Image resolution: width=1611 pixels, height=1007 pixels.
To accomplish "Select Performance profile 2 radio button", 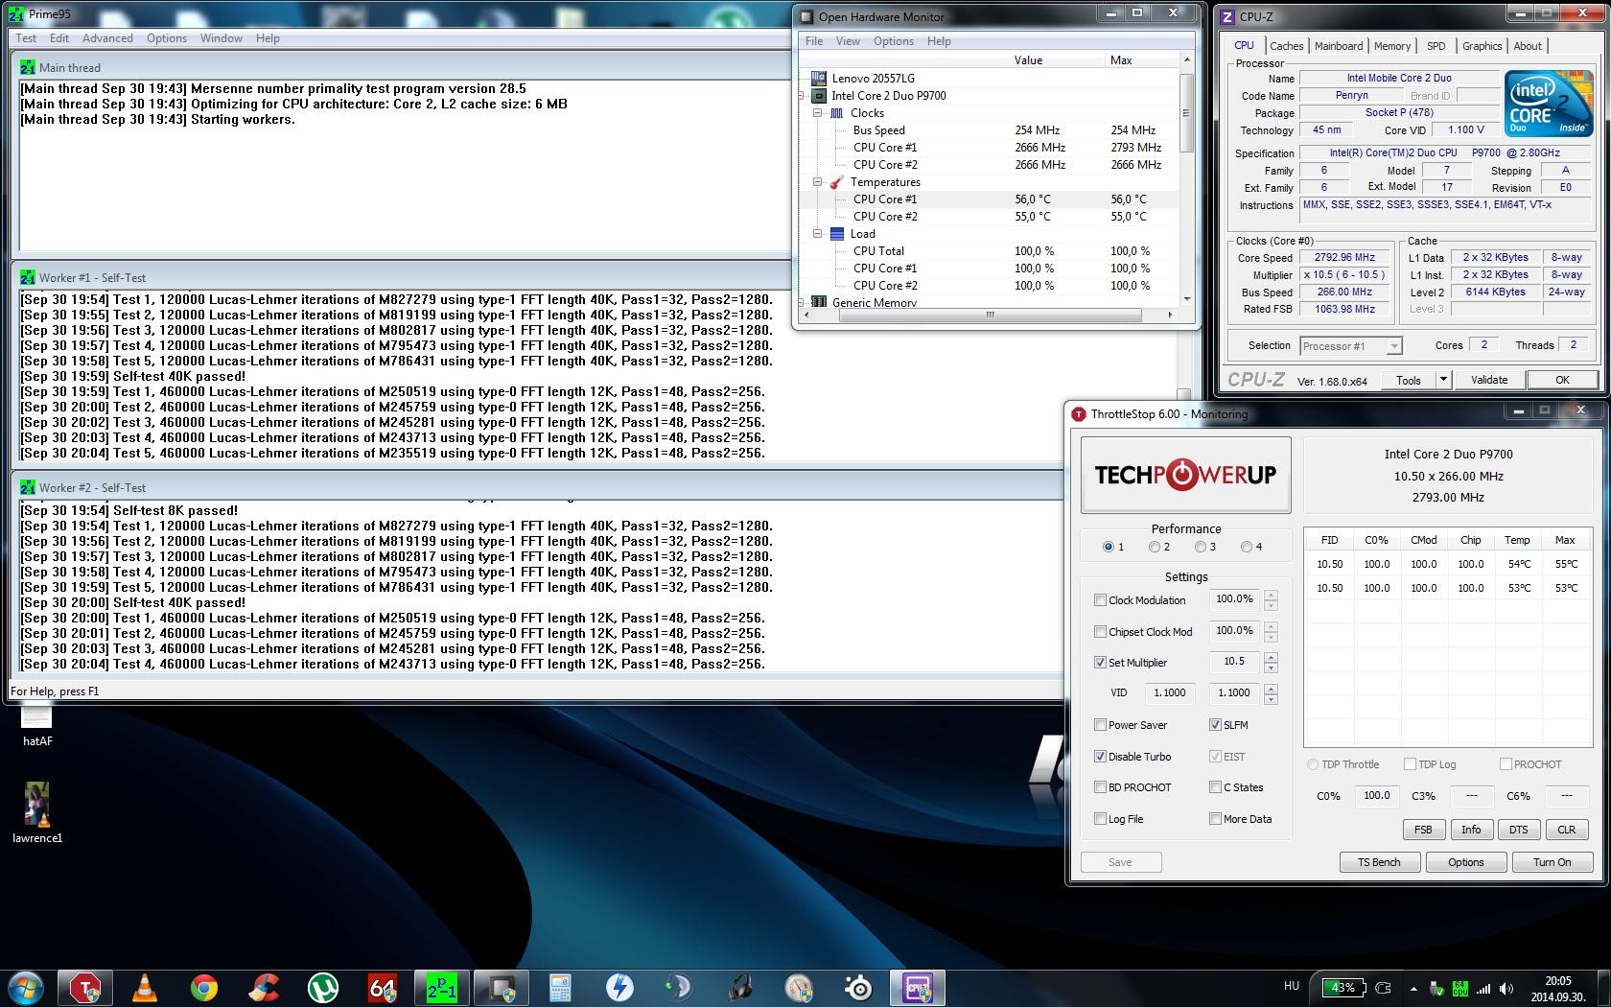I will point(1154,547).
